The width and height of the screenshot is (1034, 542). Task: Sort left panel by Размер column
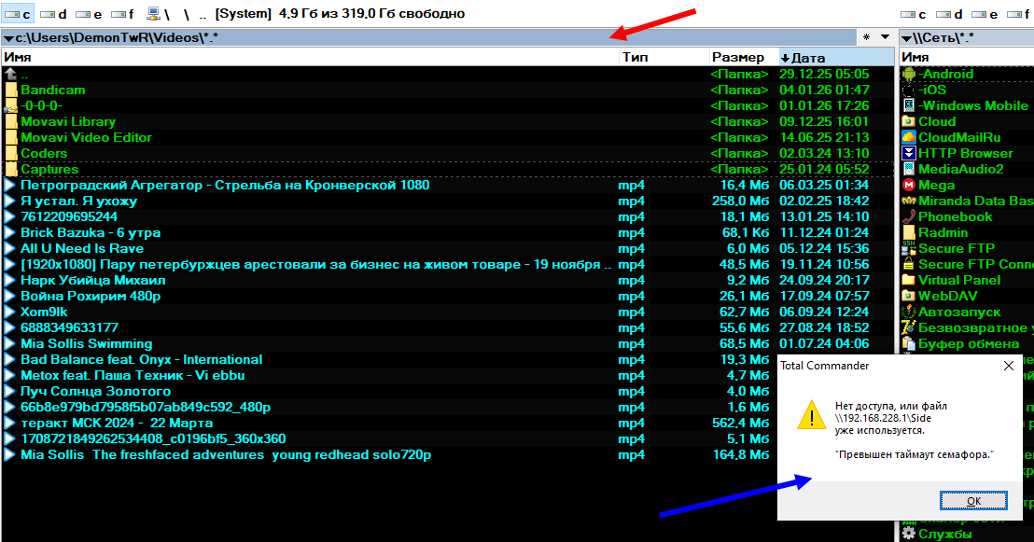pos(744,57)
